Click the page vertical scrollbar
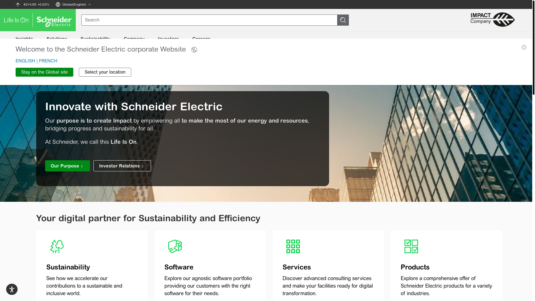The width and height of the screenshot is (535, 301). tap(534, 47)
